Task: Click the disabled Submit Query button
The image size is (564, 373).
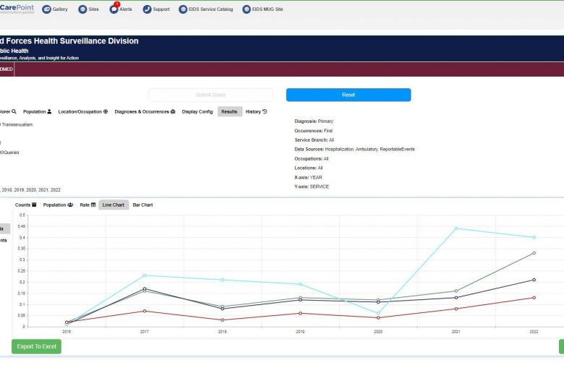Action: click(210, 95)
